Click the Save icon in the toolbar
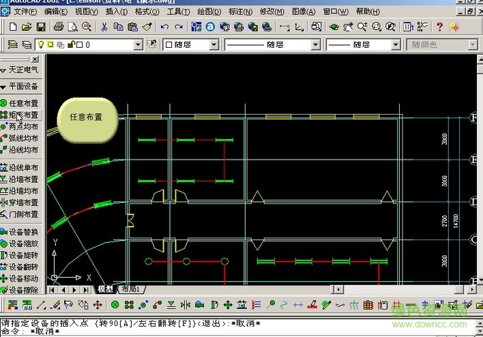 click(41, 27)
